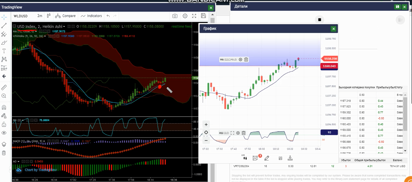Open MA indicator settings in График chart
The width and height of the screenshot is (412, 182).
pyautogui.click(x=240, y=60)
